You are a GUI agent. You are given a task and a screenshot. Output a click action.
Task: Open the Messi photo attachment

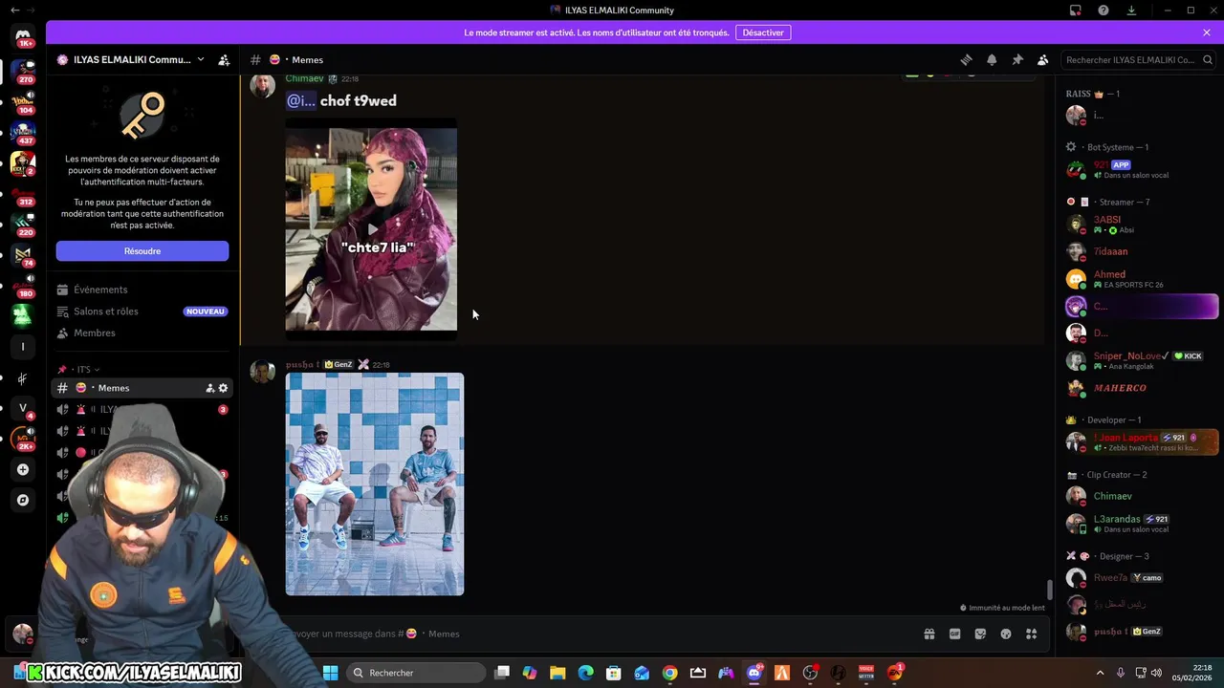click(x=375, y=484)
